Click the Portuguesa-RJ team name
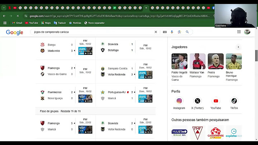The width and height of the screenshot is (258, 145). click(117, 92)
